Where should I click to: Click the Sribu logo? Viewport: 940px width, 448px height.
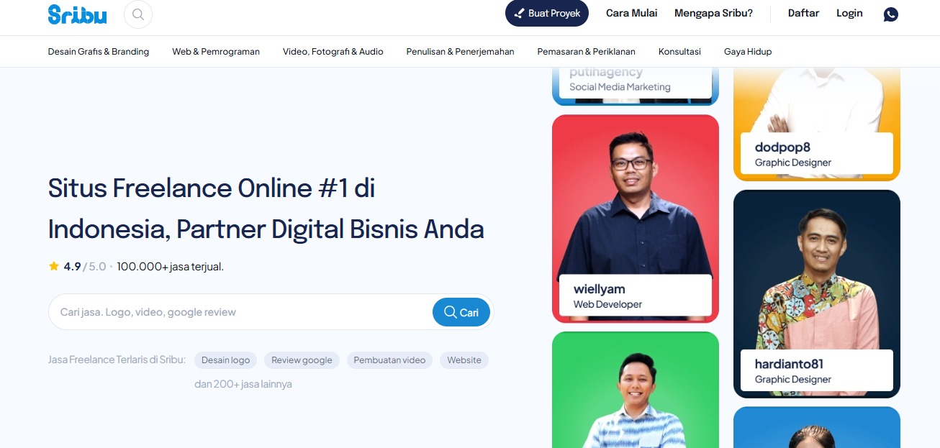click(77, 14)
